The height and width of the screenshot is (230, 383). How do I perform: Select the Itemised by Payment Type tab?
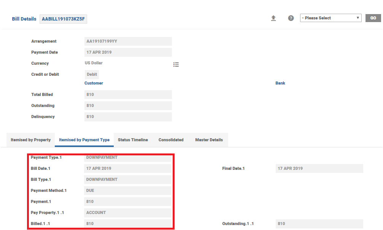point(84,140)
